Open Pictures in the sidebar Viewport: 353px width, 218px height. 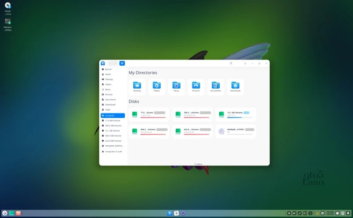pyautogui.click(x=113, y=94)
